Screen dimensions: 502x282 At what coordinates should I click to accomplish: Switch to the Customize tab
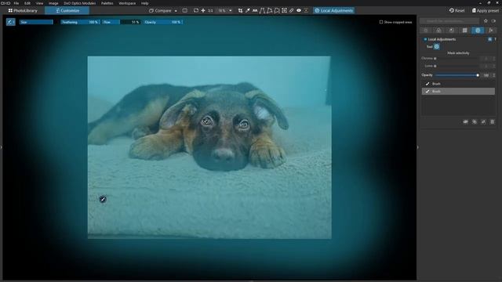click(67, 10)
